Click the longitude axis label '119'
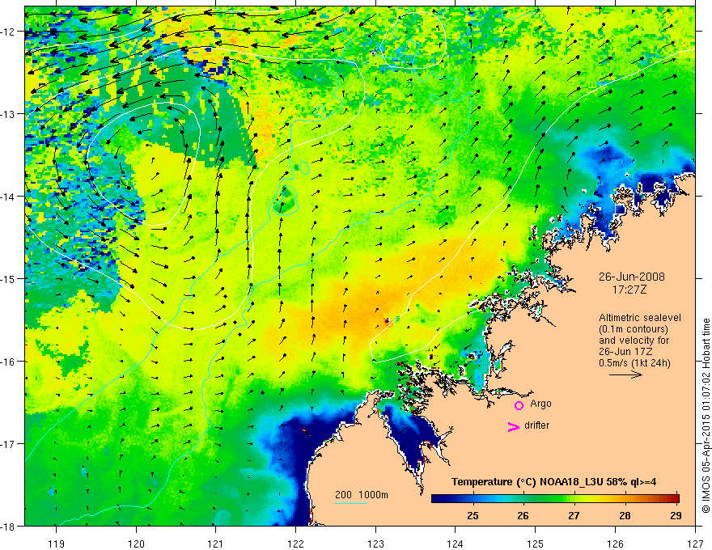The height and width of the screenshot is (550, 712). pyautogui.click(x=57, y=544)
